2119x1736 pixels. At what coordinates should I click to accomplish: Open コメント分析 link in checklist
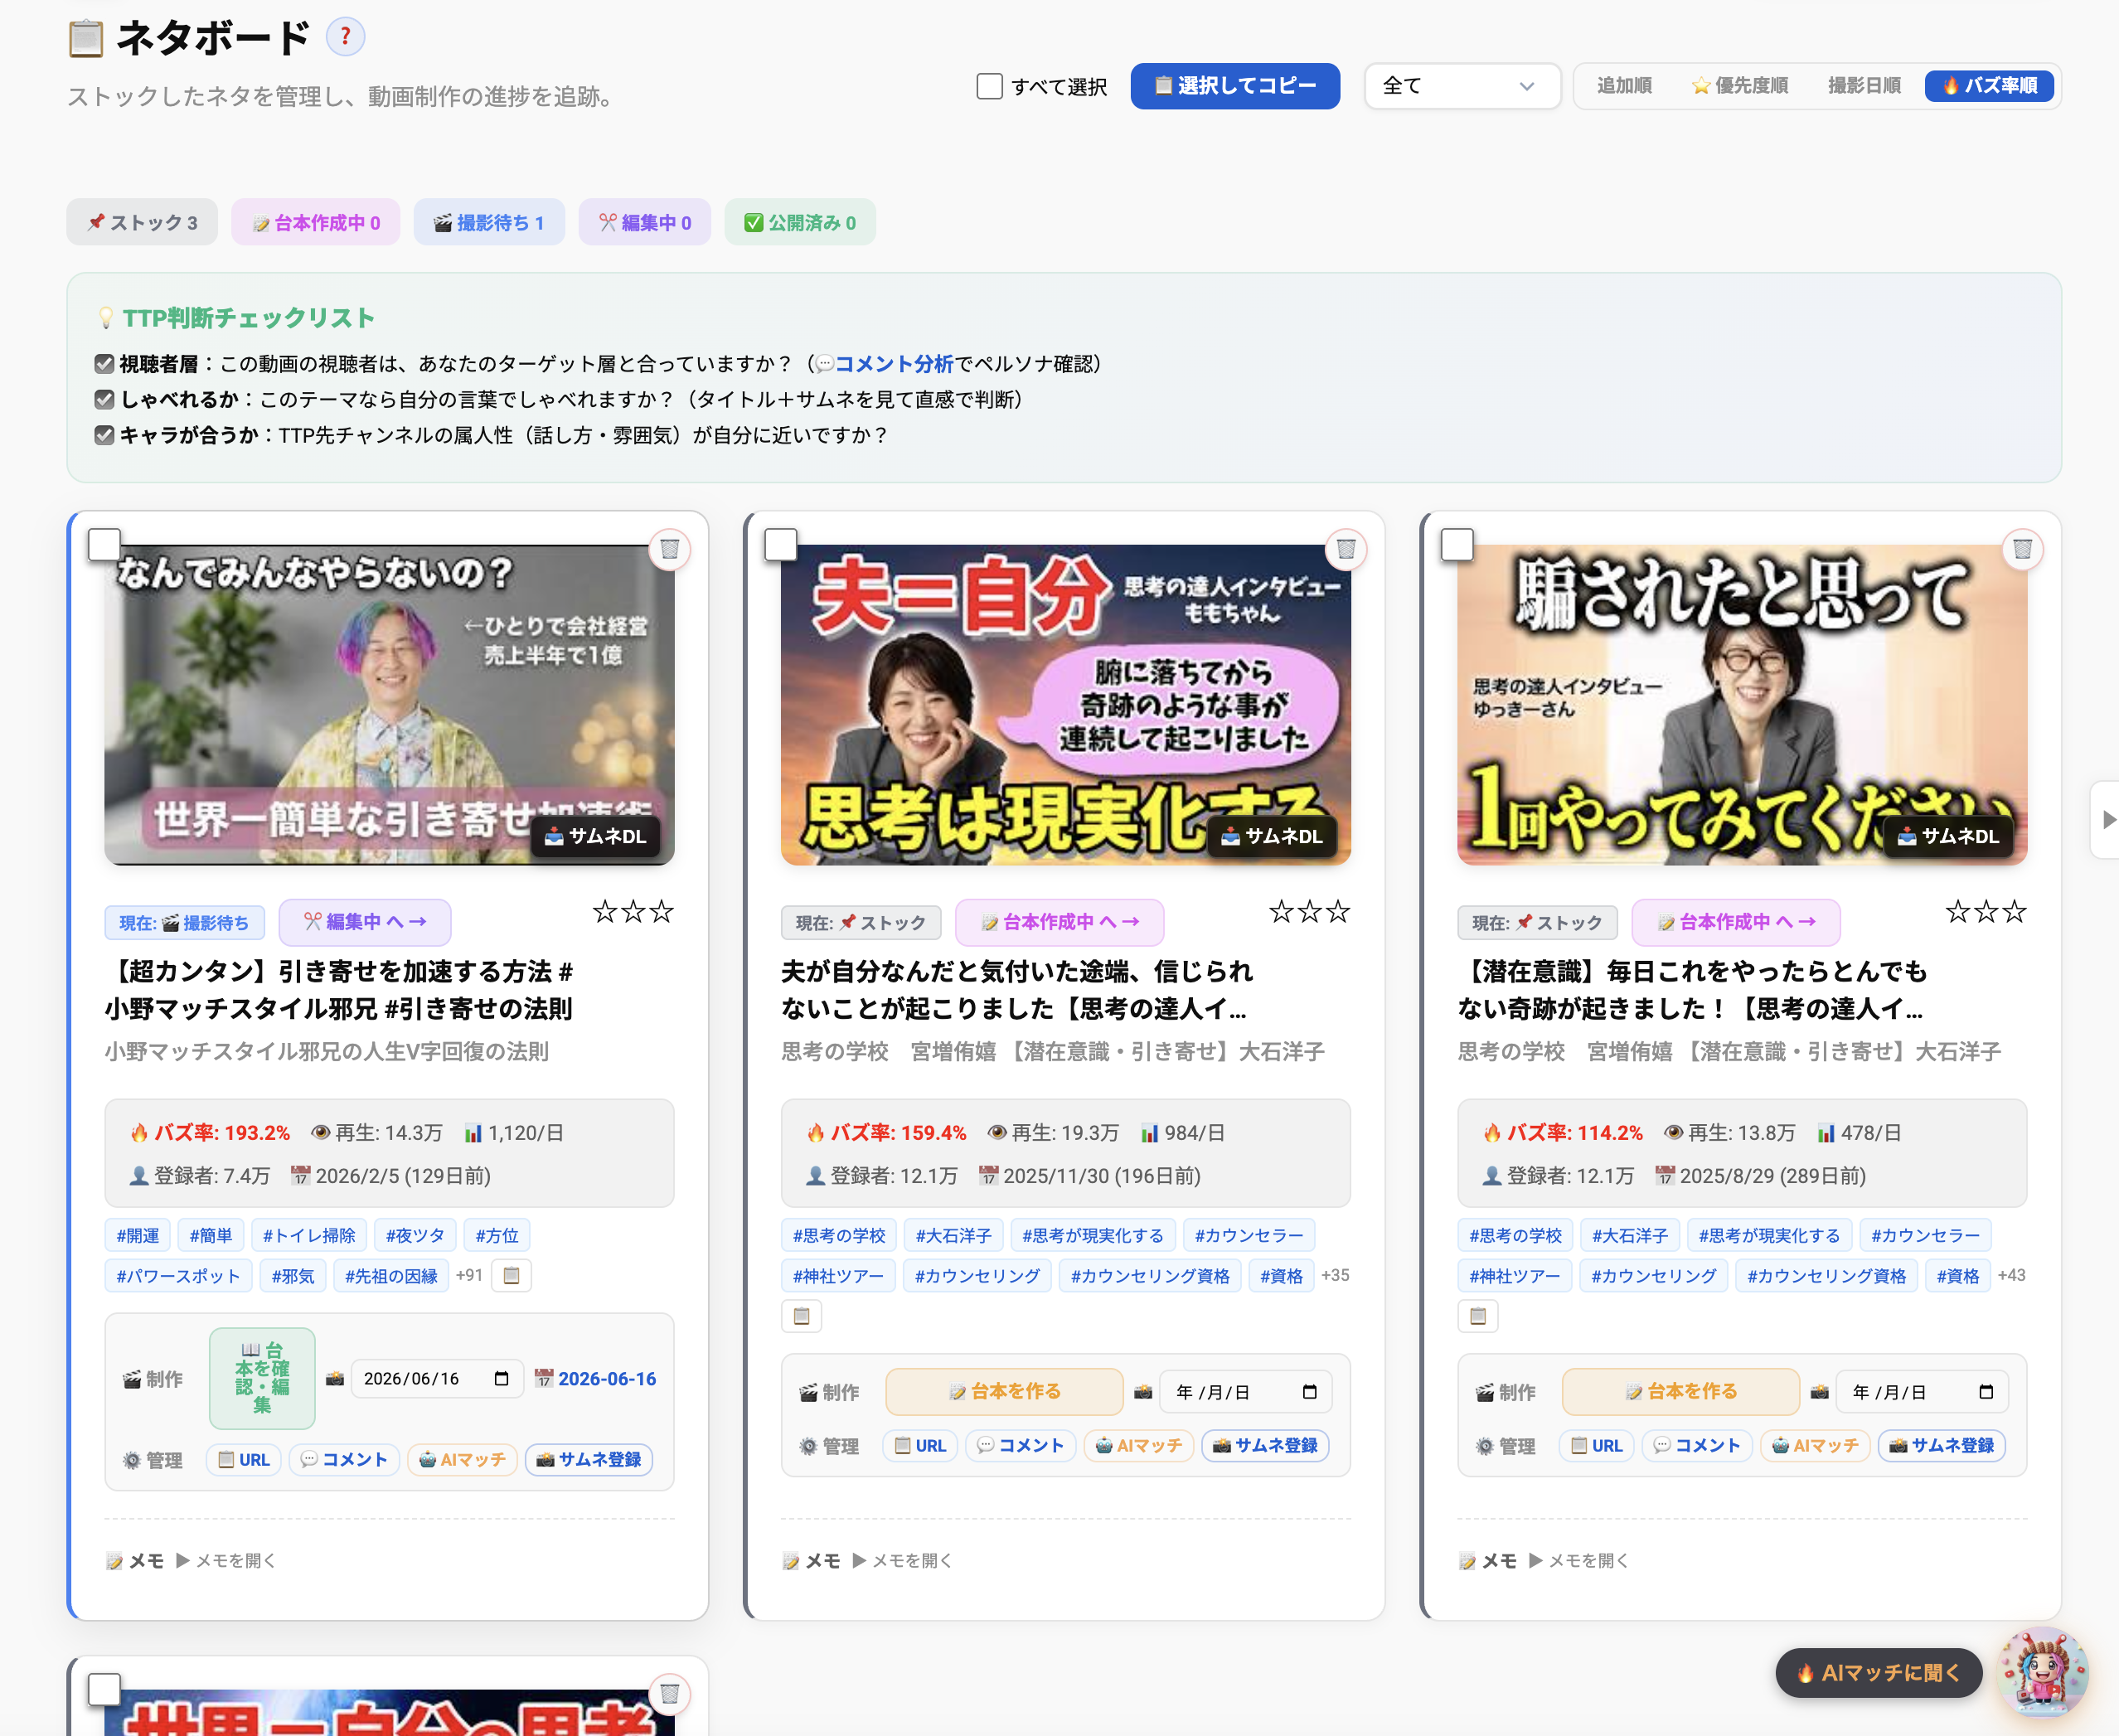coord(894,364)
